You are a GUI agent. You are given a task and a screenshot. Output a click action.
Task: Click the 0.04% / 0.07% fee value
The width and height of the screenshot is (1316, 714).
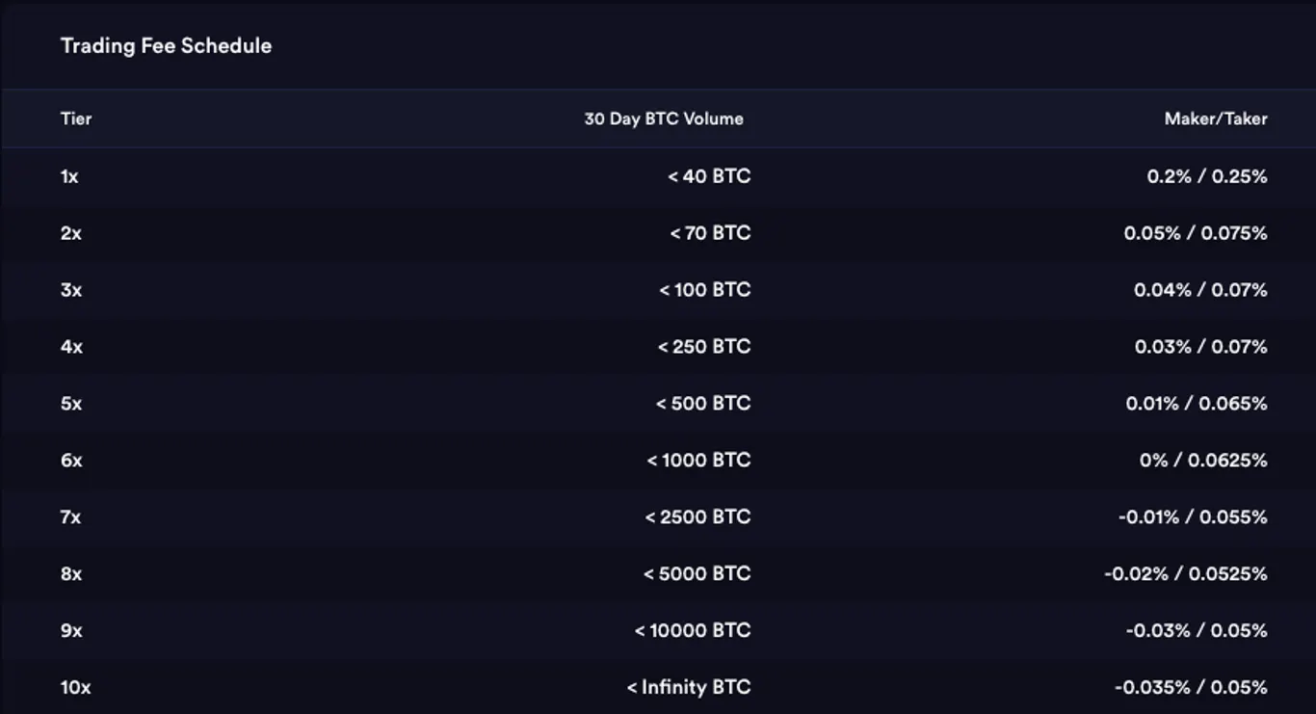tap(1200, 290)
